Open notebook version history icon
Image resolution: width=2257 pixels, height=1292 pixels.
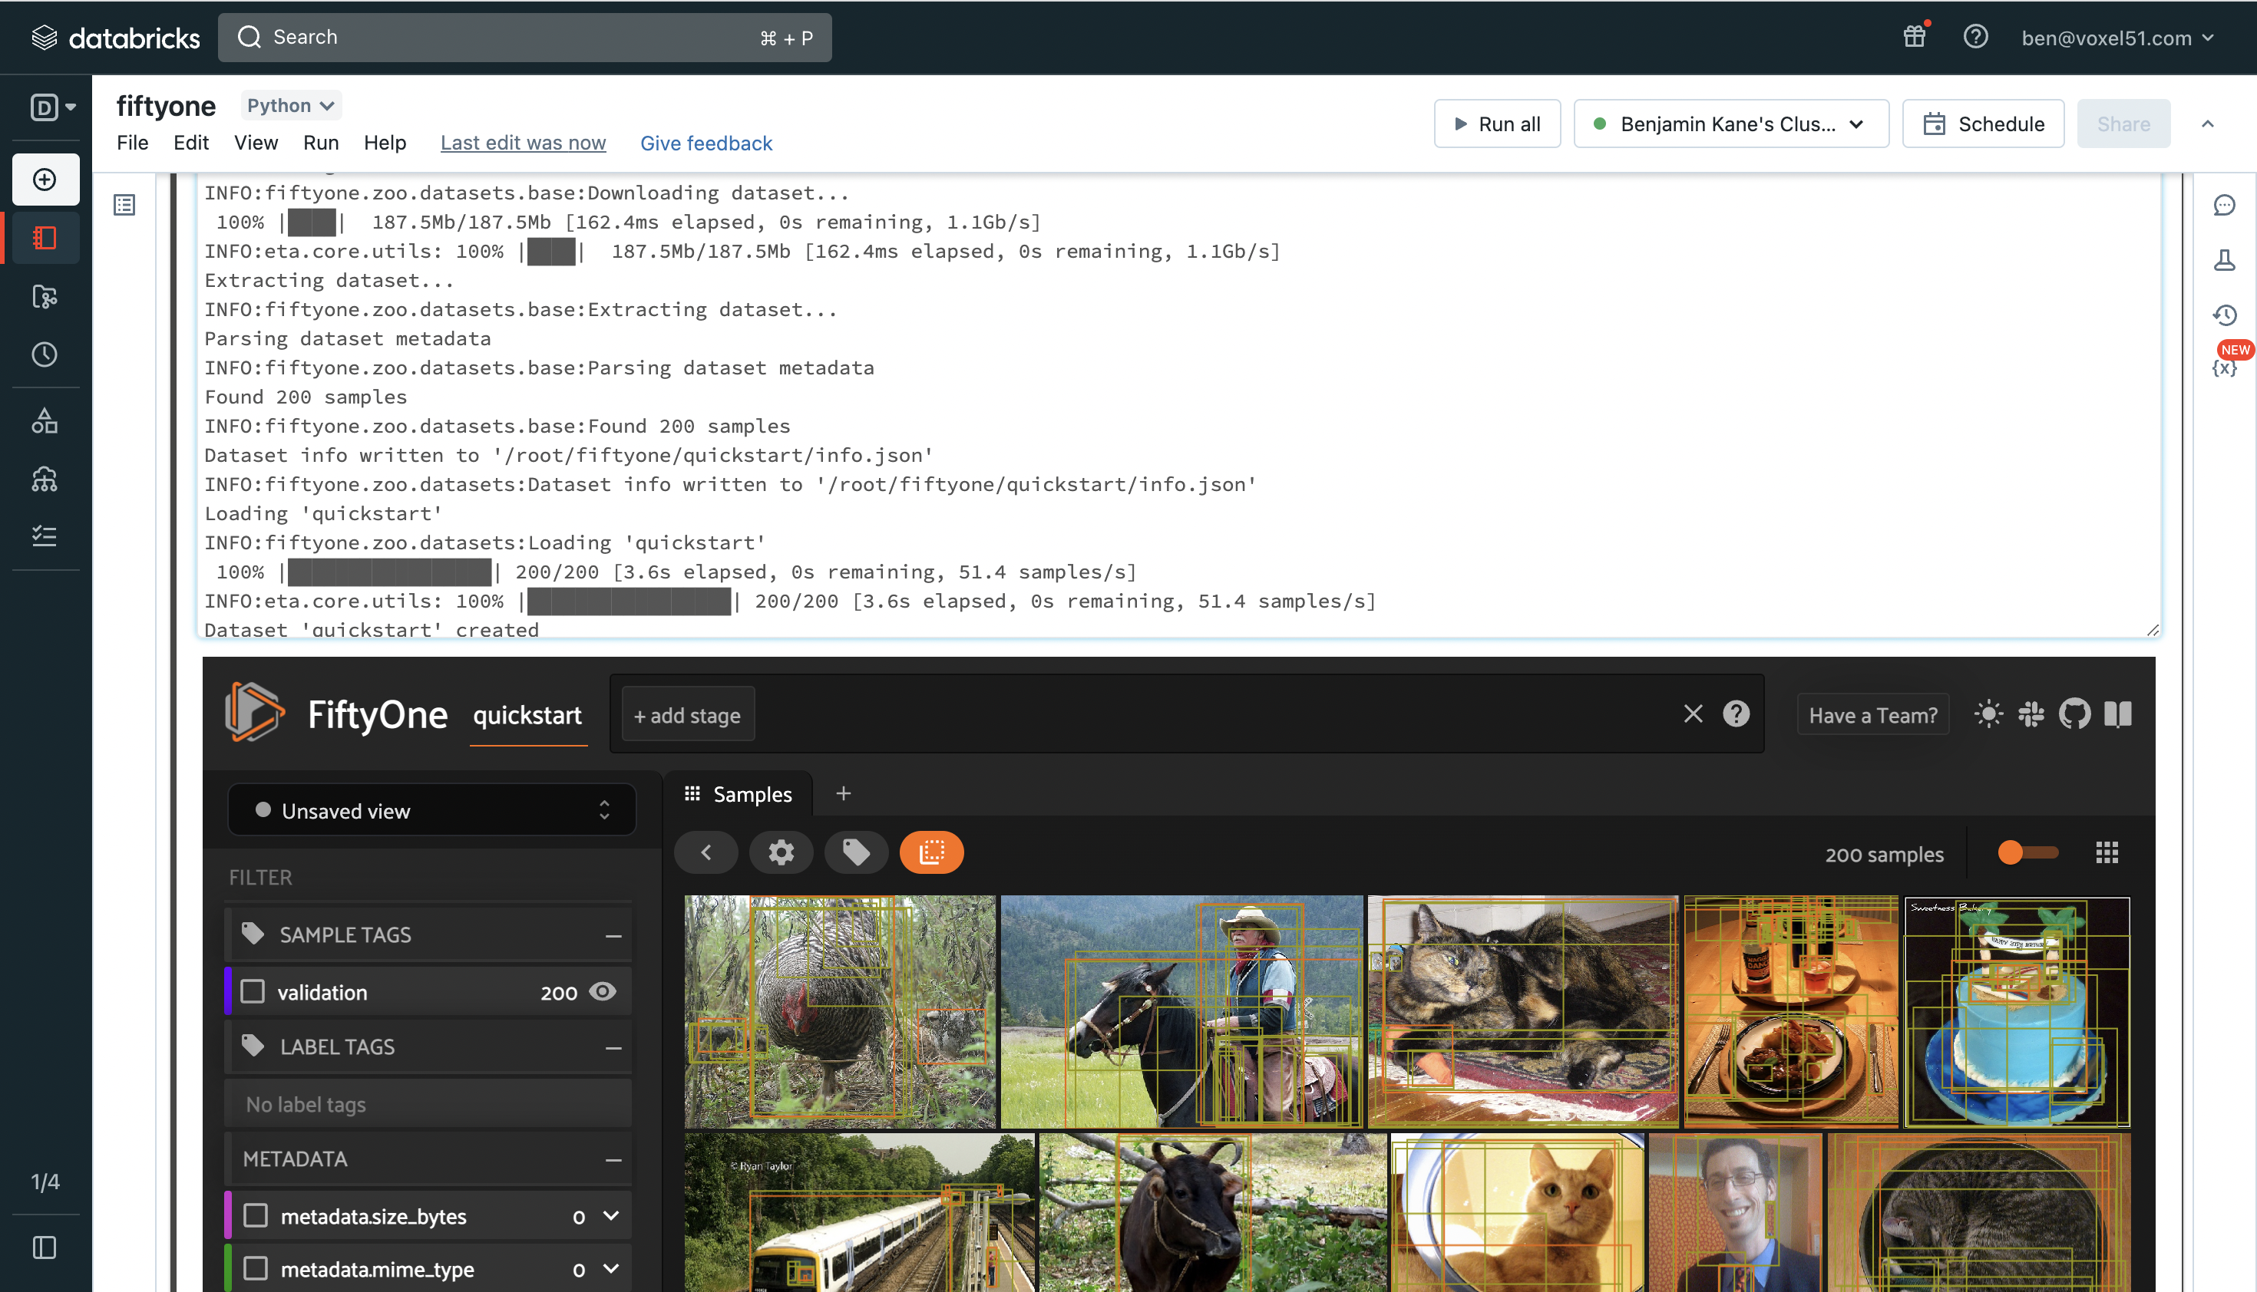pyautogui.click(x=2224, y=315)
